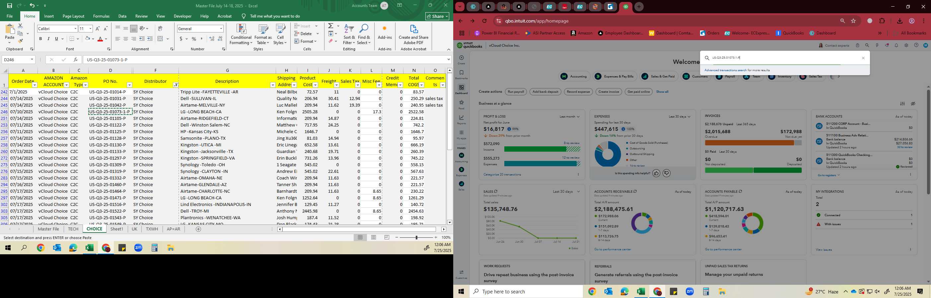
Task: Open the font size 11 dropdown
Action: [x=90, y=28]
